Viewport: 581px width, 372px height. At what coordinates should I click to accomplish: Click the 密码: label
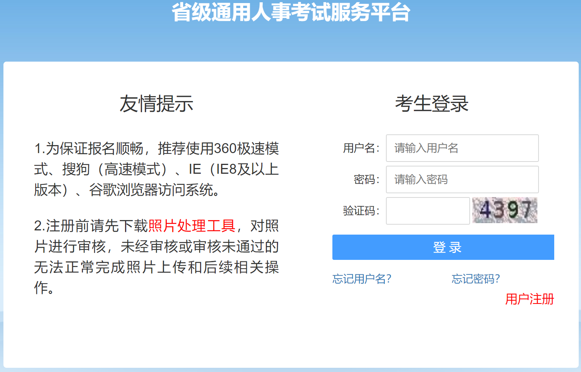(x=366, y=179)
